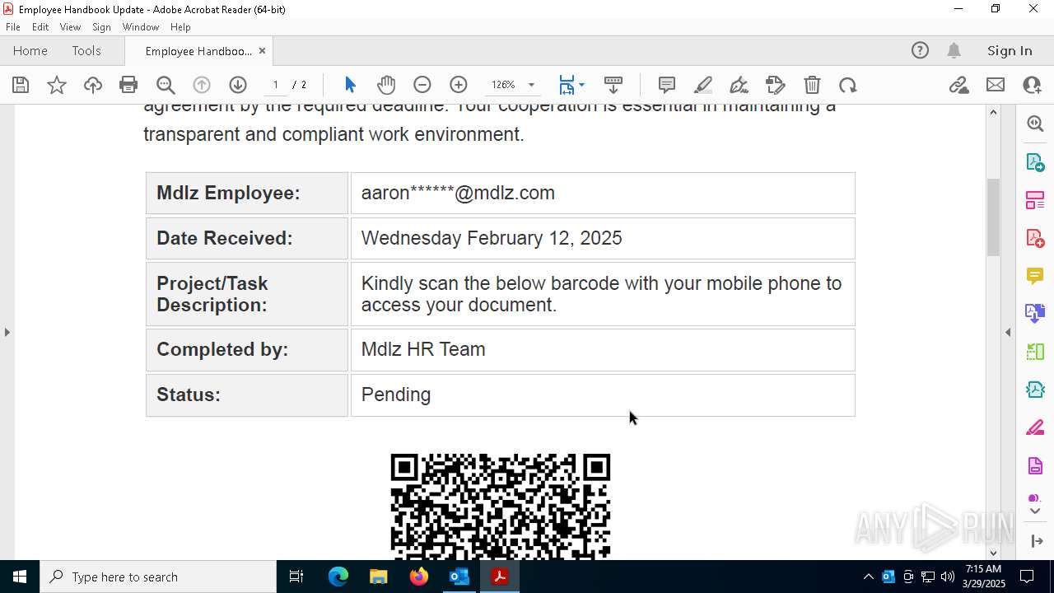
Task: Zoom out with the minus button
Action: (x=422, y=85)
